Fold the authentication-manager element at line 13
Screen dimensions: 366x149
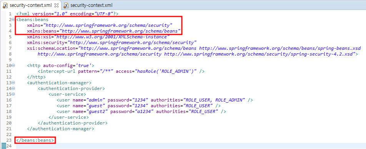(13, 83)
